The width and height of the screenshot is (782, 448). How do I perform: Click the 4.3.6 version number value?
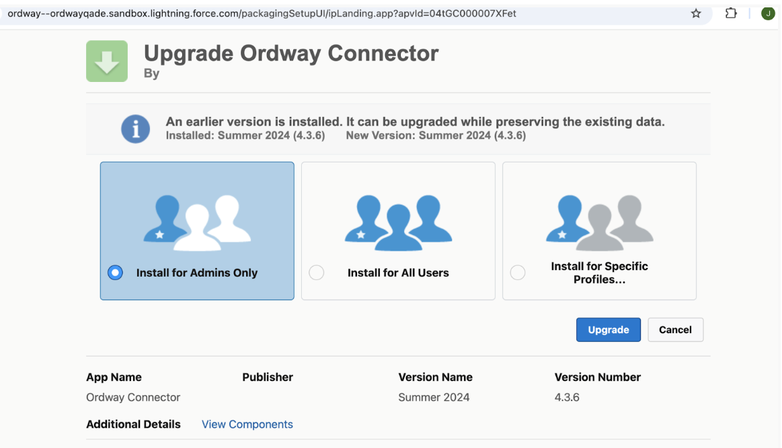[567, 397]
